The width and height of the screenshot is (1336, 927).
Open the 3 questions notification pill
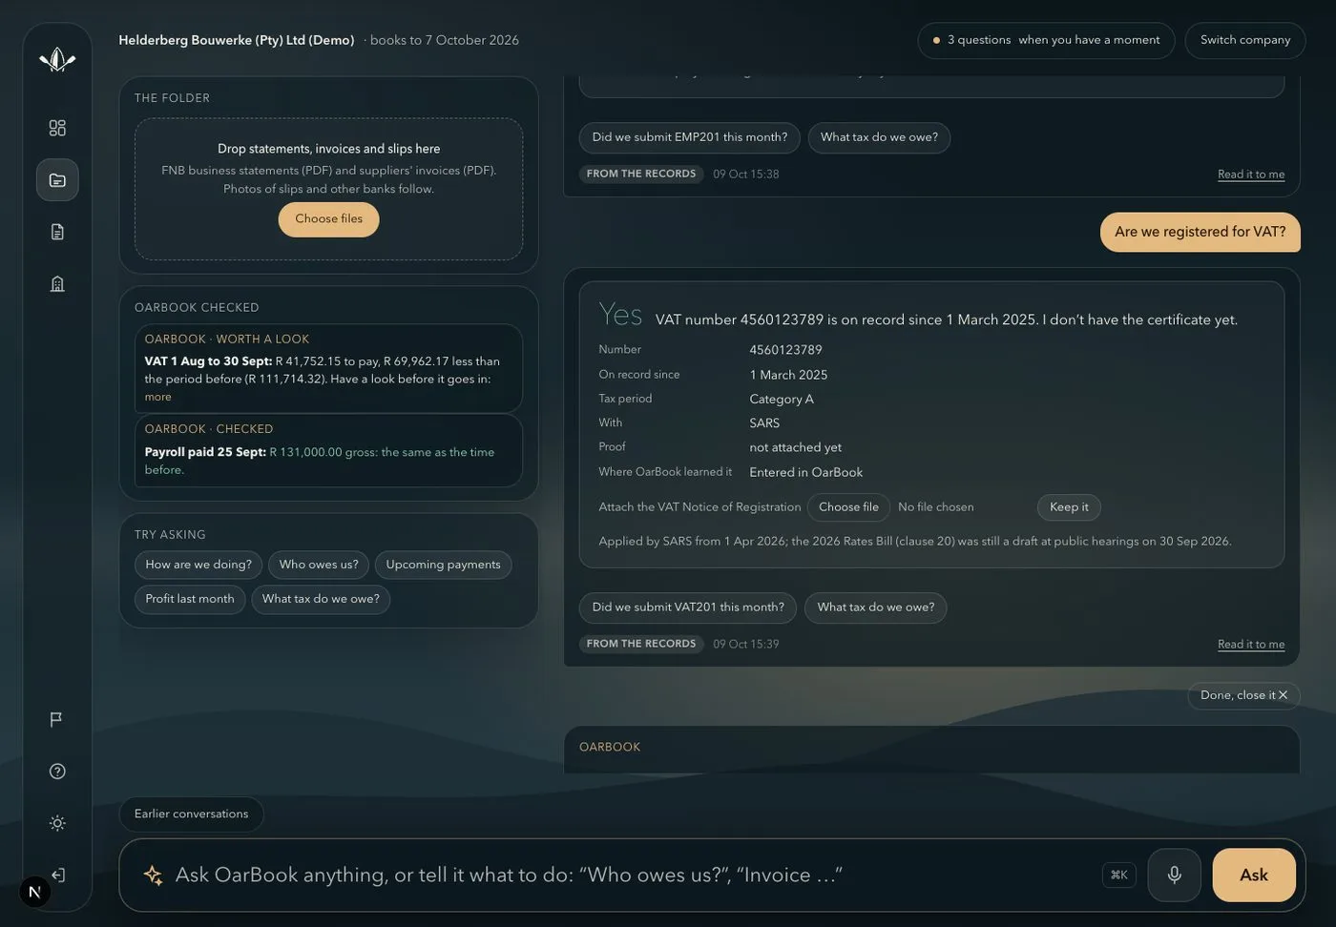tap(1046, 40)
